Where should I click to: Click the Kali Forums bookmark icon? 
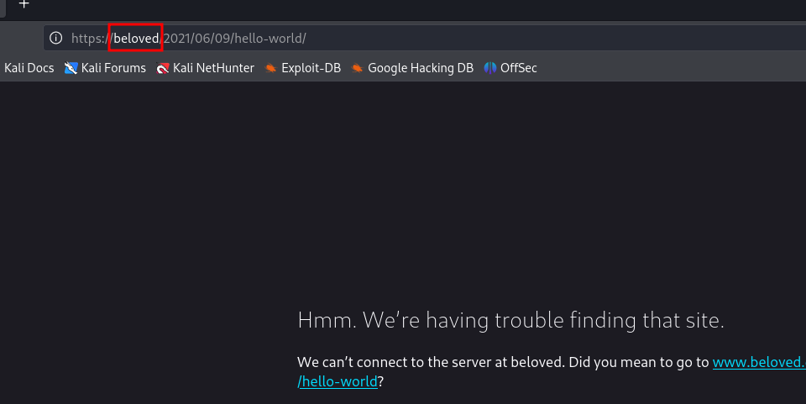pyautogui.click(x=71, y=68)
